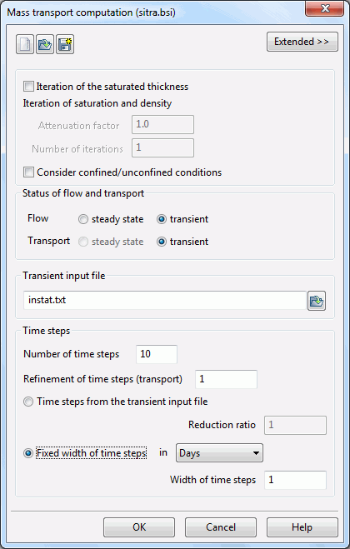Check Consider confined/unconfined conditions
350x549 pixels.
click(28, 172)
